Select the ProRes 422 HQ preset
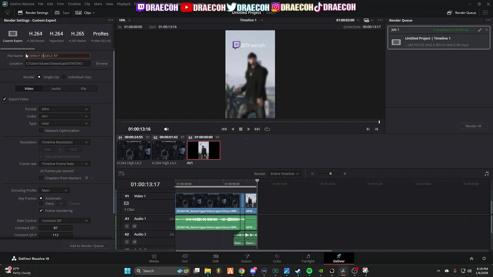This screenshot has width=493, height=277. [101, 36]
